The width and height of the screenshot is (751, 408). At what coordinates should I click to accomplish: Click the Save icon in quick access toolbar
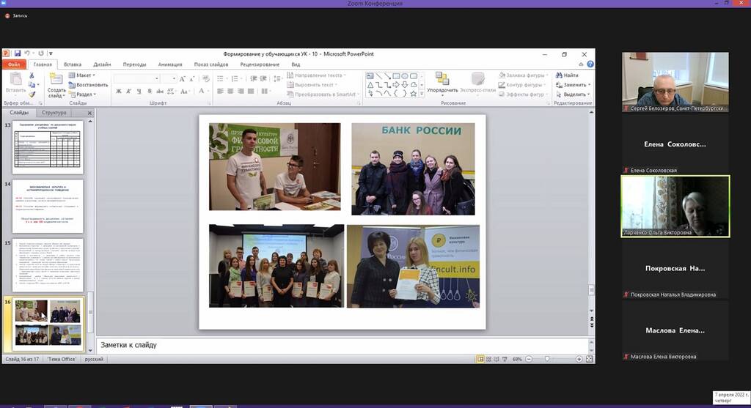tap(18, 53)
